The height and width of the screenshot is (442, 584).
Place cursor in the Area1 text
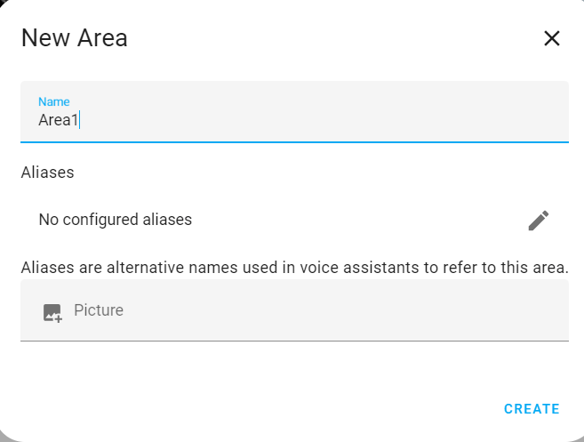coord(58,121)
